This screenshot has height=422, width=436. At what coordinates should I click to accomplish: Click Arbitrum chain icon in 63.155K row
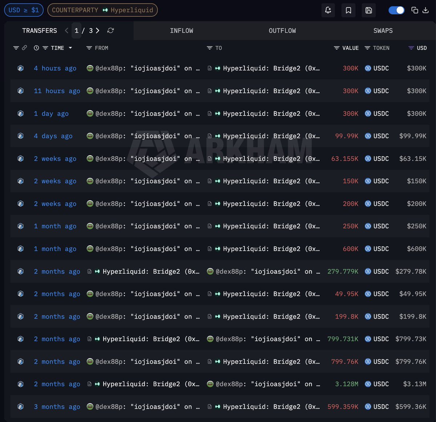click(21, 159)
